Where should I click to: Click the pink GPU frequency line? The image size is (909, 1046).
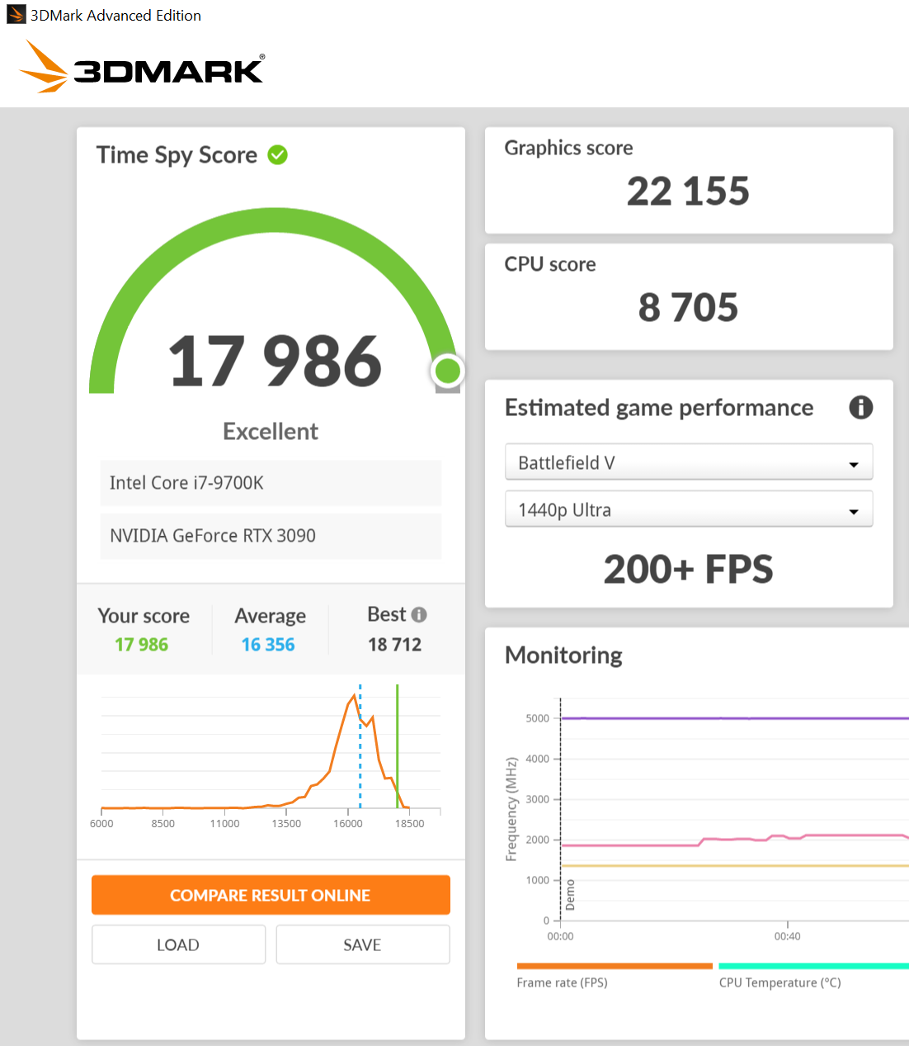[734, 839]
